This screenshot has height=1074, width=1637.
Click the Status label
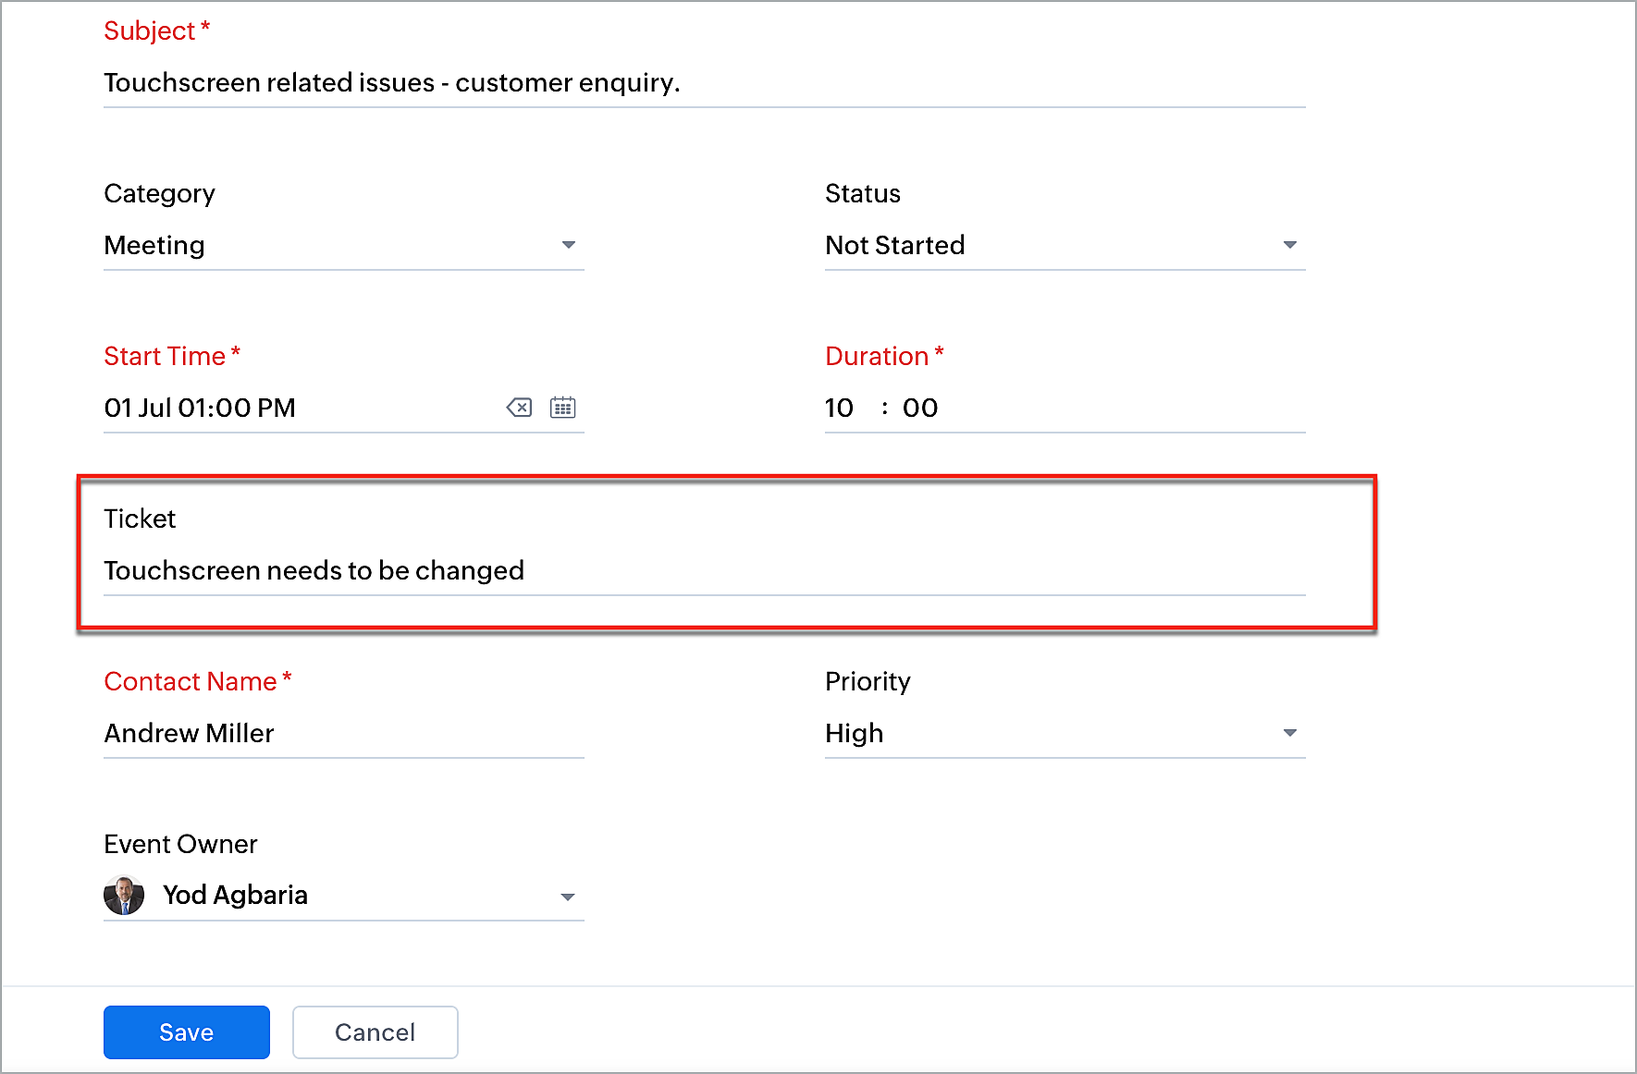(863, 193)
